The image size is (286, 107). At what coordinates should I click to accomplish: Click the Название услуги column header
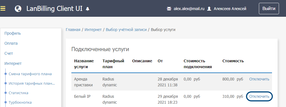pos(84,64)
